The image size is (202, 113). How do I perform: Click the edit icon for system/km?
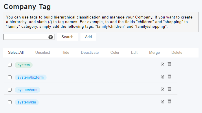pyautogui.click(x=162, y=102)
